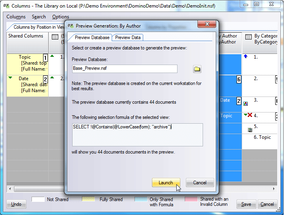Click the Fully Shared yellow swatch
Image resolution: width=284 pixels, height=215 pixels.
[88, 199]
